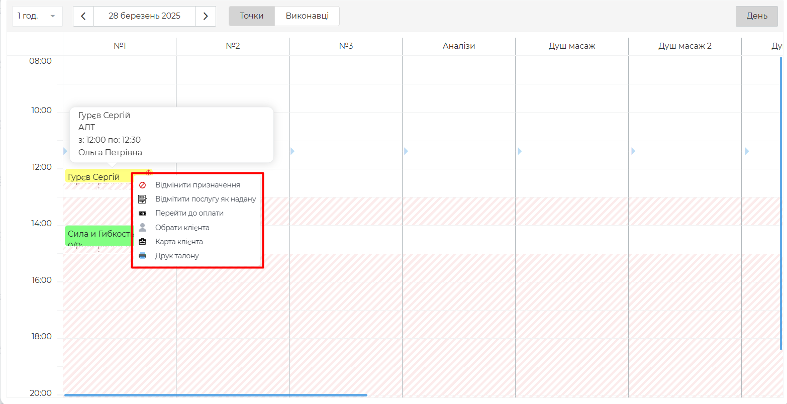Viewport: 787px width, 404px height.
Task: Go to next day with right arrow
Action: click(206, 16)
